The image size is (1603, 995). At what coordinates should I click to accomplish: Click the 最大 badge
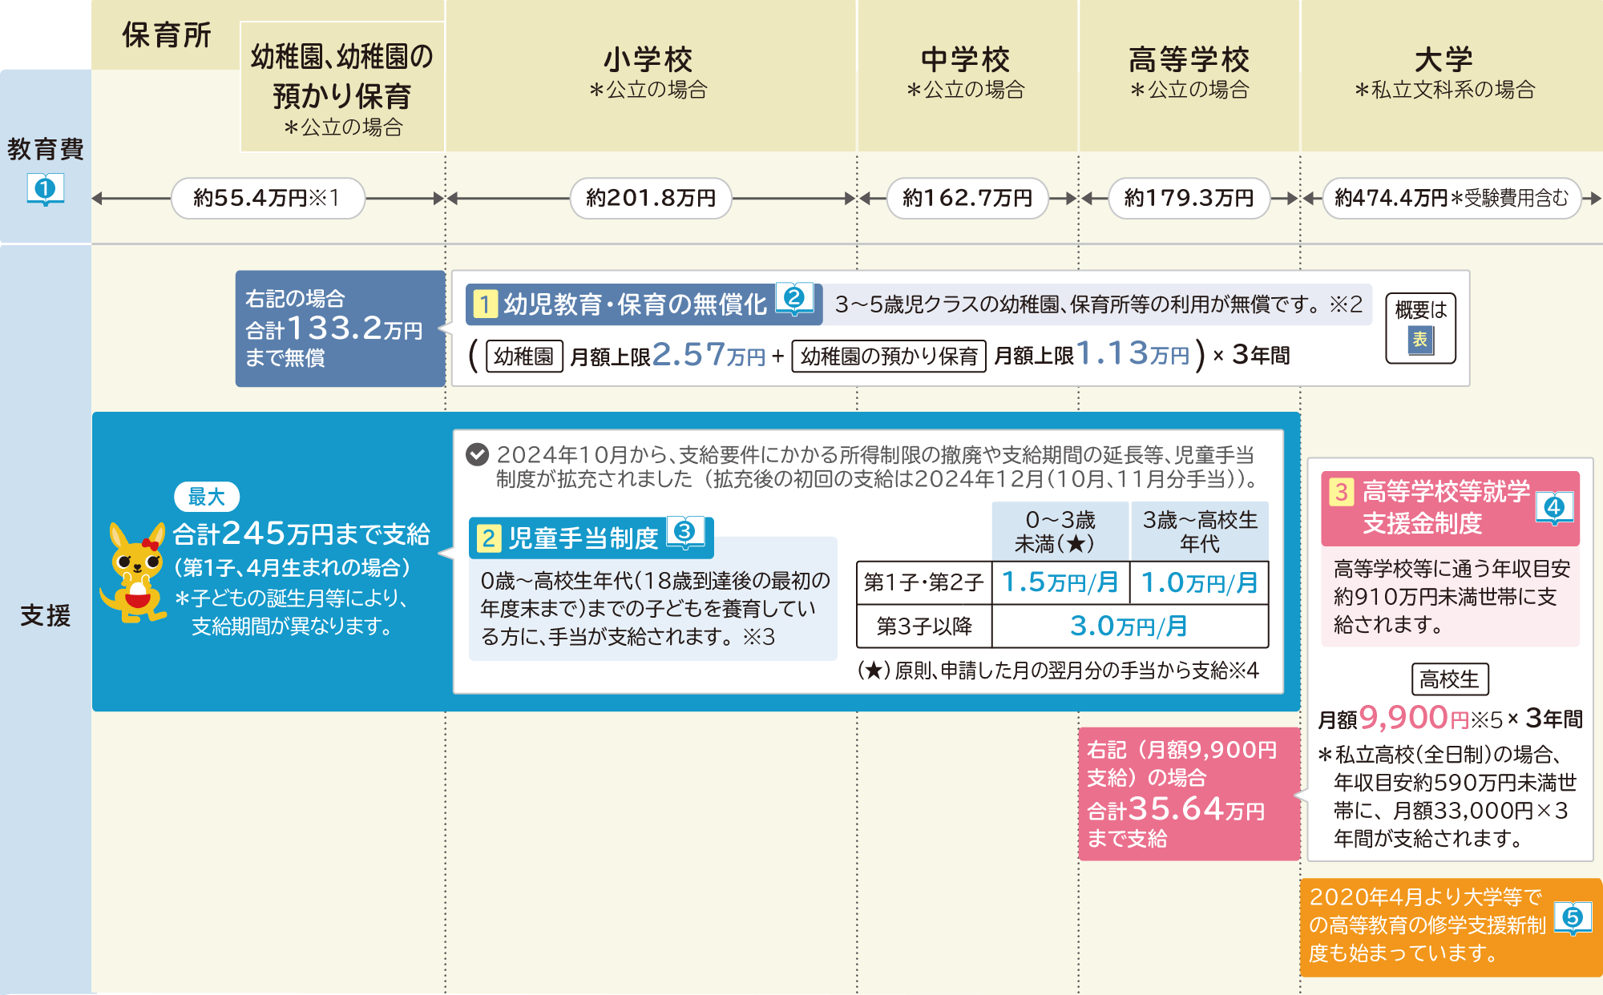[207, 497]
